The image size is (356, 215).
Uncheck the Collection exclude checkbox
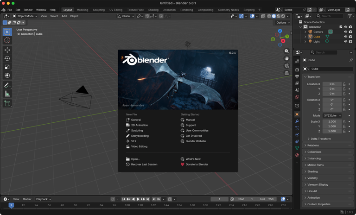341,27
